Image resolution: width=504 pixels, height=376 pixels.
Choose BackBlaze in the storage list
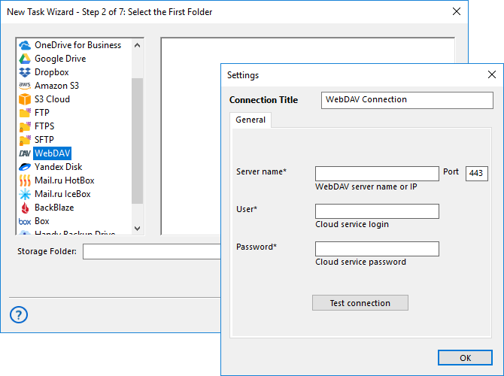tap(54, 208)
